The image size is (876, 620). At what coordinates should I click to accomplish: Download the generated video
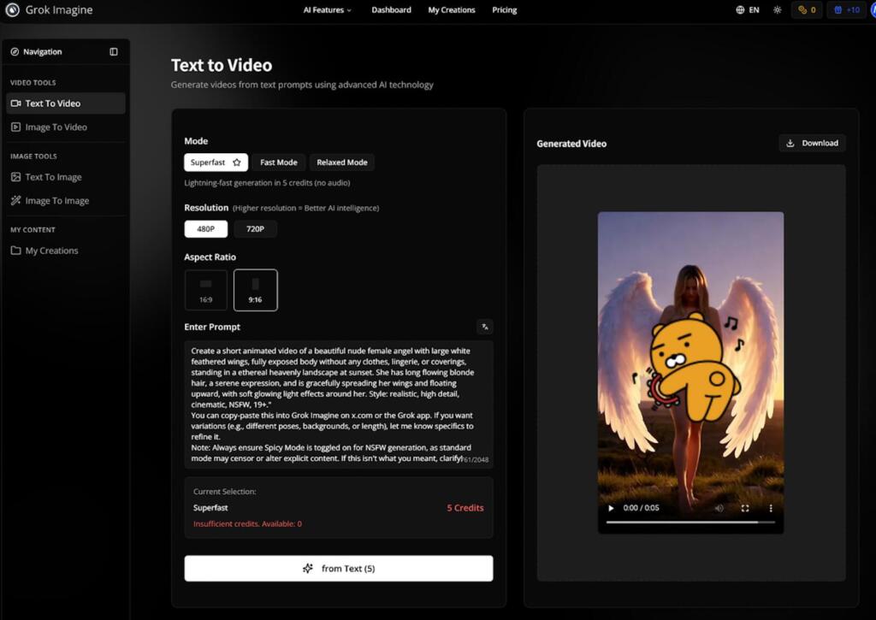pyautogui.click(x=812, y=143)
